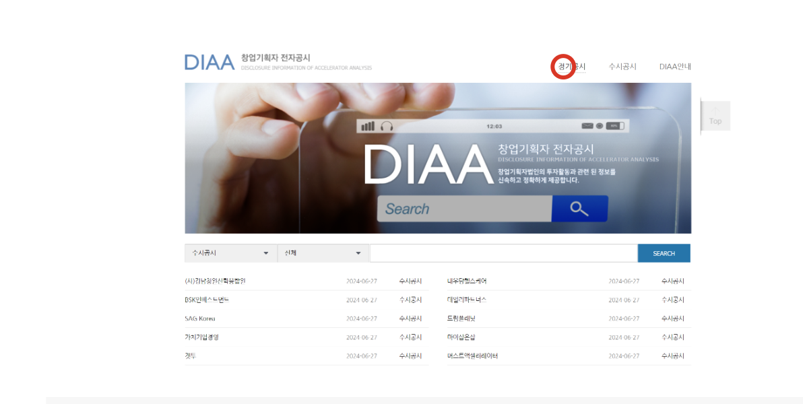Open the 수시공시 top menu
Screen dimensions: 803x404
click(622, 67)
